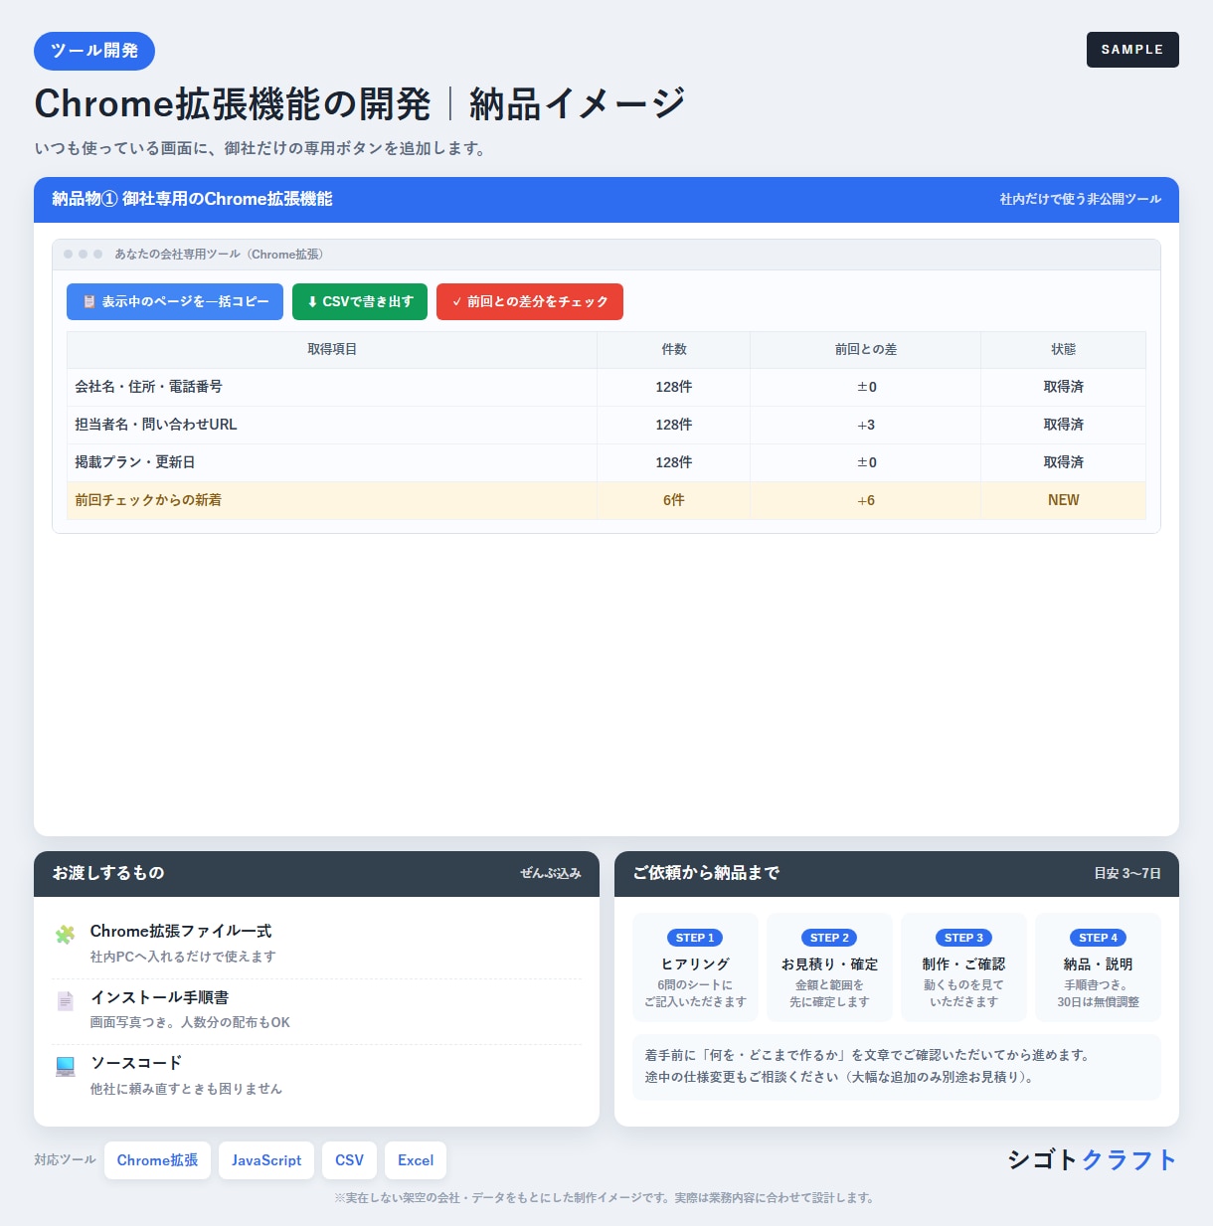This screenshot has width=1213, height=1226.
Task: Click the ぜんぶ込み label
Action: pyautogui.click(x=550, y=873)
